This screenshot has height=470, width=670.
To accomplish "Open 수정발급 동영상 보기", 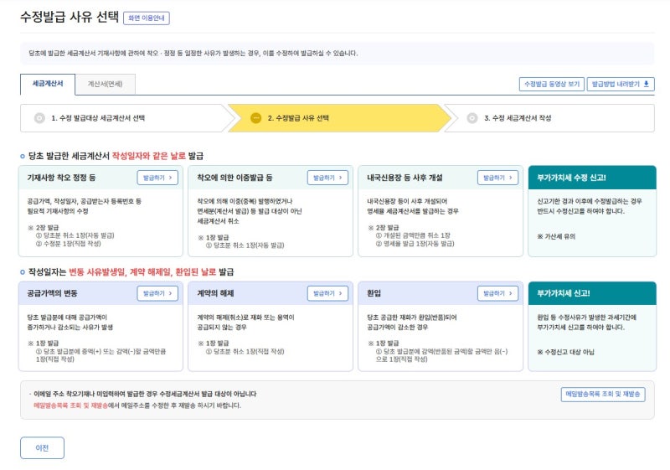I will pyautogui.click(x=552, y=84).
